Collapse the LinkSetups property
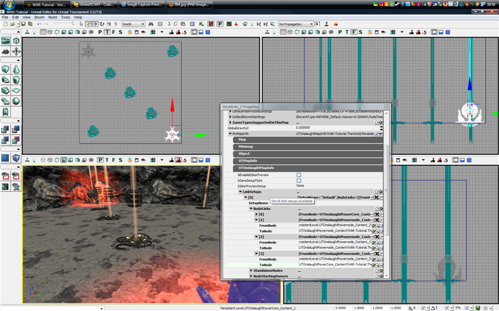Image resolution: width=499 pixels, height=311 pixels. pyautogui.click(x=241, y=192)
